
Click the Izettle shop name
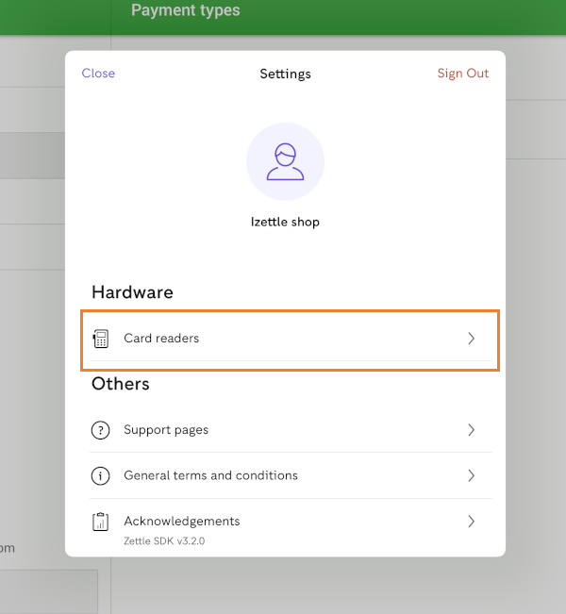click(x=285, y=222)
